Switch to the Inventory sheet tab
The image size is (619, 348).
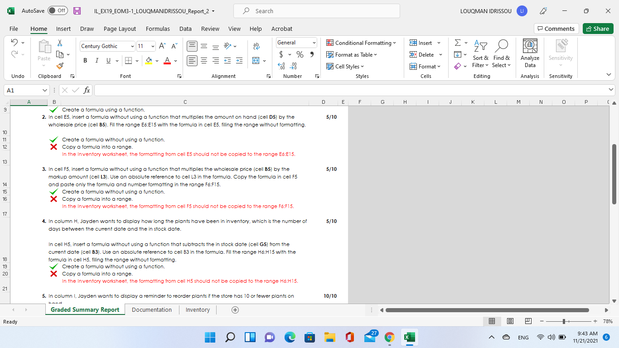pos(198,310)
